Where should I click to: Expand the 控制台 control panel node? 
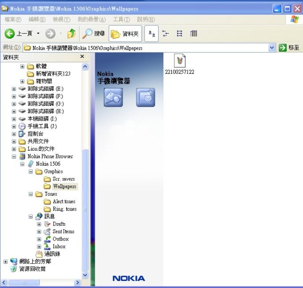click(14, 134)
